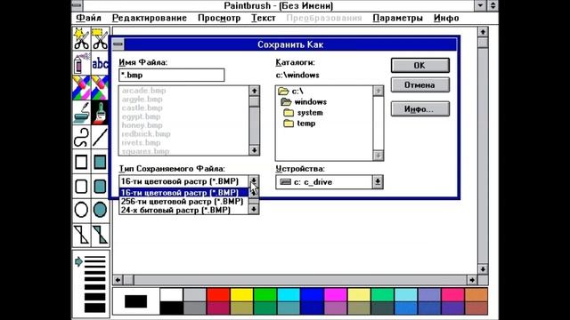Click the Инфо... button in dialog

click(x=420, y=108)
